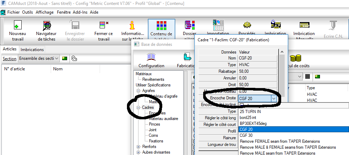This screenshot has width=349, height=155.
Task: Select Revêtements in the tree
Action: coord(154,79)
